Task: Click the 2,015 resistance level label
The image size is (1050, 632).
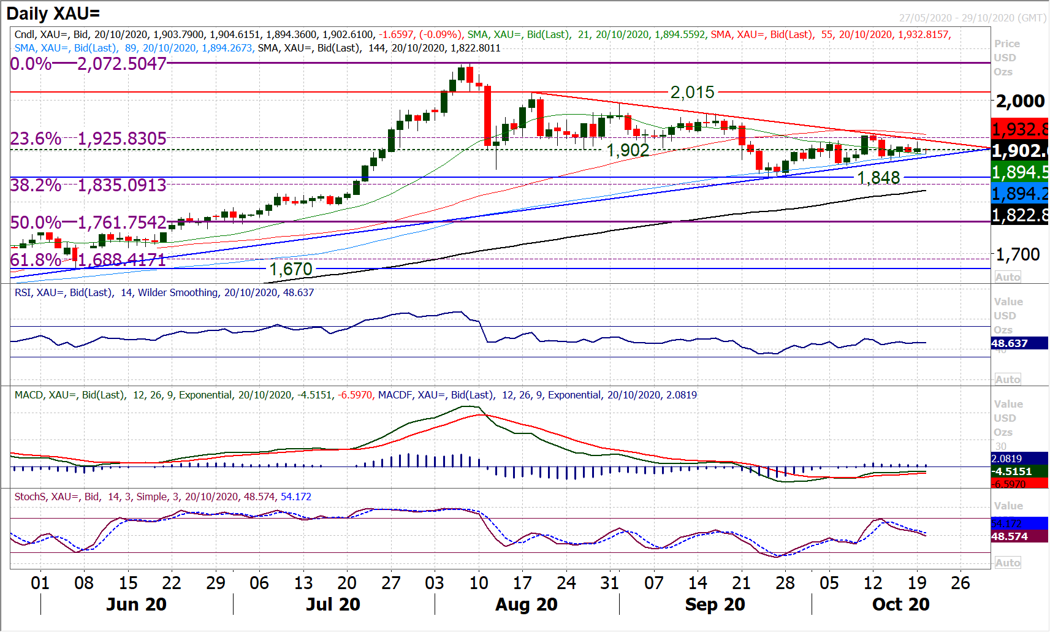Action: (692, 93)
